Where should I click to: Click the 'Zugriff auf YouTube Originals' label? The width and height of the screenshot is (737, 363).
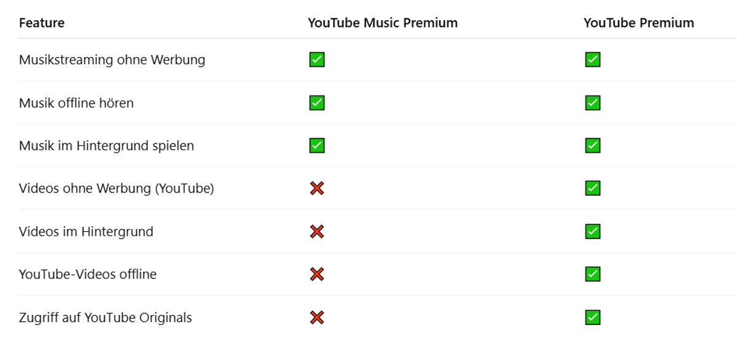click(105, 318)
